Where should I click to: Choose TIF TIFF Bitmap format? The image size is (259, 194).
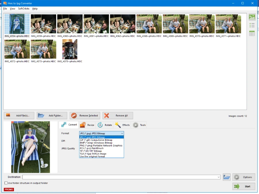point(101,151)
